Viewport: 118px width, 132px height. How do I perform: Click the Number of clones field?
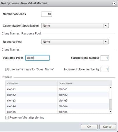click(46, 14)
